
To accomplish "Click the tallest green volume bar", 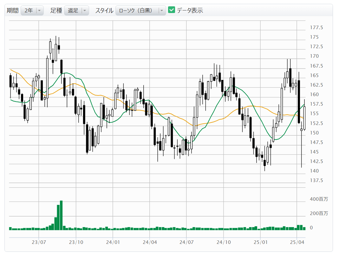I will [61, 215].
